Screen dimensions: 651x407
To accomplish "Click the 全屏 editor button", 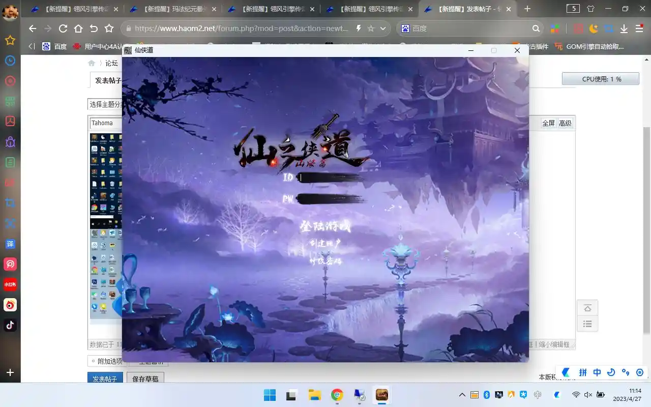I will (548, 123).
